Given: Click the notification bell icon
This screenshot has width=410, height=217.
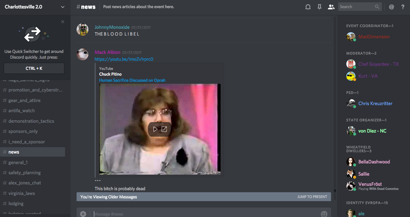Looking at the screenshot, I should (x=308, y=7).
